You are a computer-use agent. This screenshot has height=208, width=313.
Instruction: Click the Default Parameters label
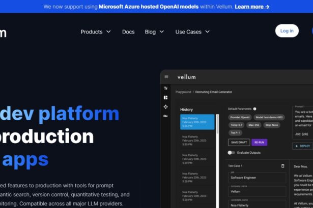click(240, 109)
